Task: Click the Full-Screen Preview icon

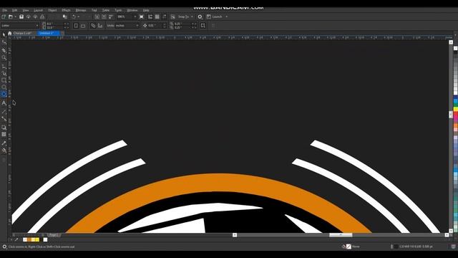Action: point(142,17)
